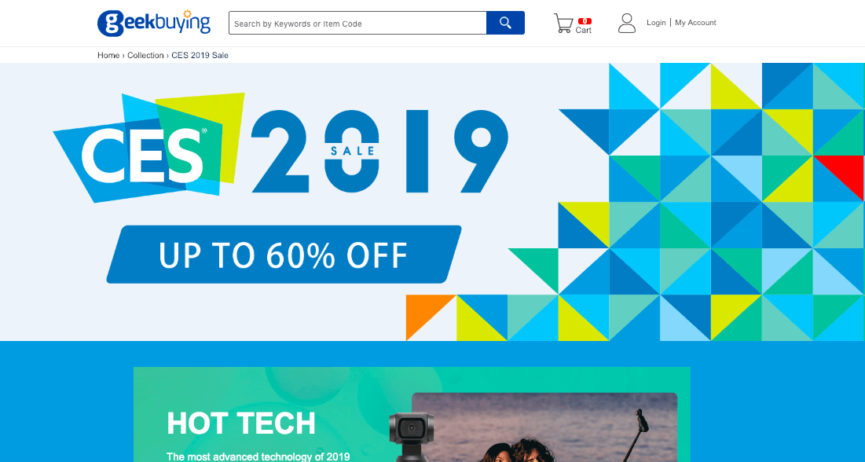Click the CES logo in banner
The height and width of the screenshot is (462, 865).
[149, 148]
